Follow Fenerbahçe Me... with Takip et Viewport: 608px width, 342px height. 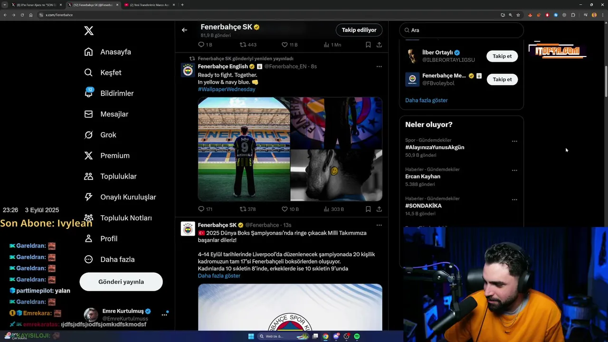click(502, 79)
